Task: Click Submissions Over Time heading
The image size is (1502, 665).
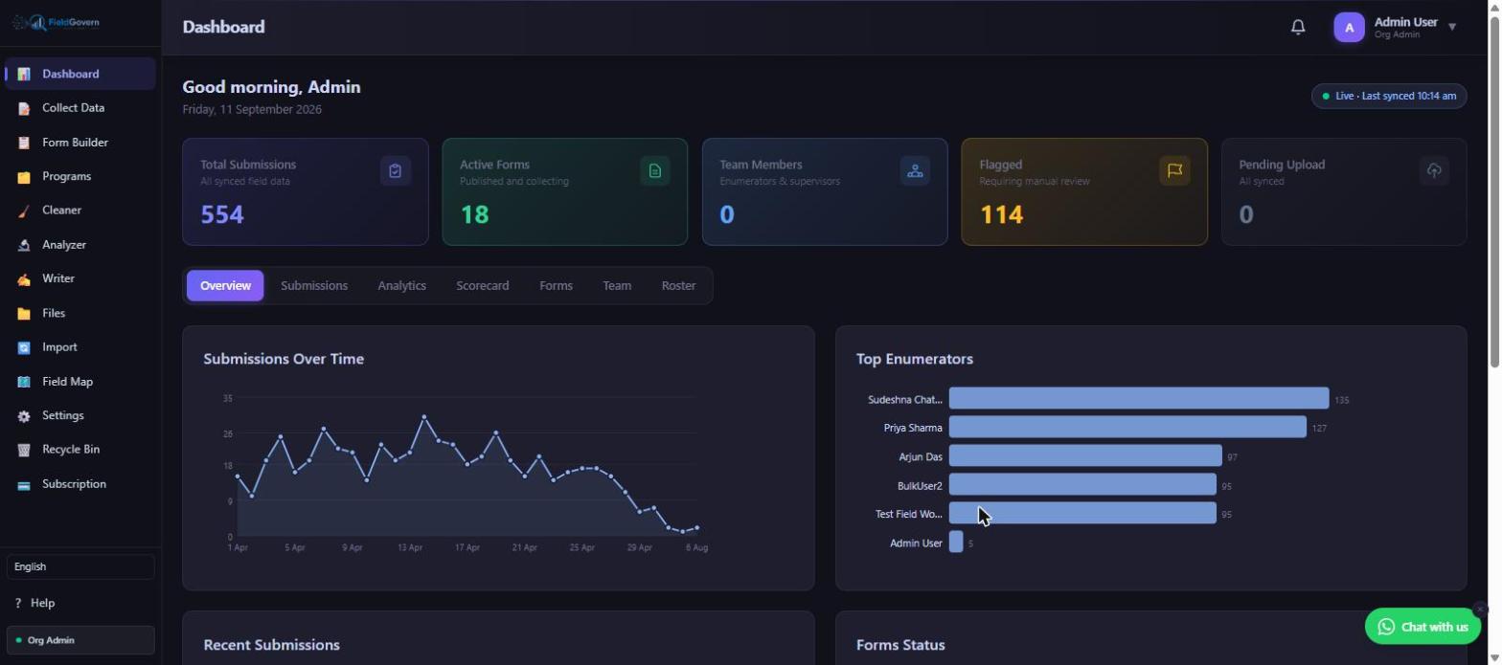Action: (284, 359)
